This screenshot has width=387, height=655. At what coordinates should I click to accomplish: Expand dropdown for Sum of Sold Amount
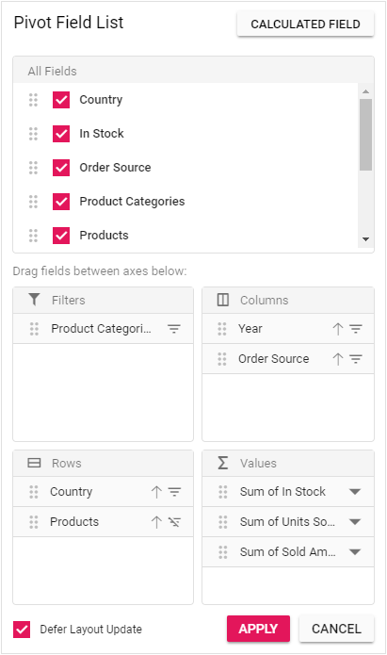point(355,552)
